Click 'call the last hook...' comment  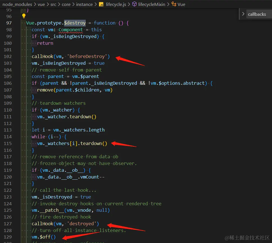[x=64, y=190]
